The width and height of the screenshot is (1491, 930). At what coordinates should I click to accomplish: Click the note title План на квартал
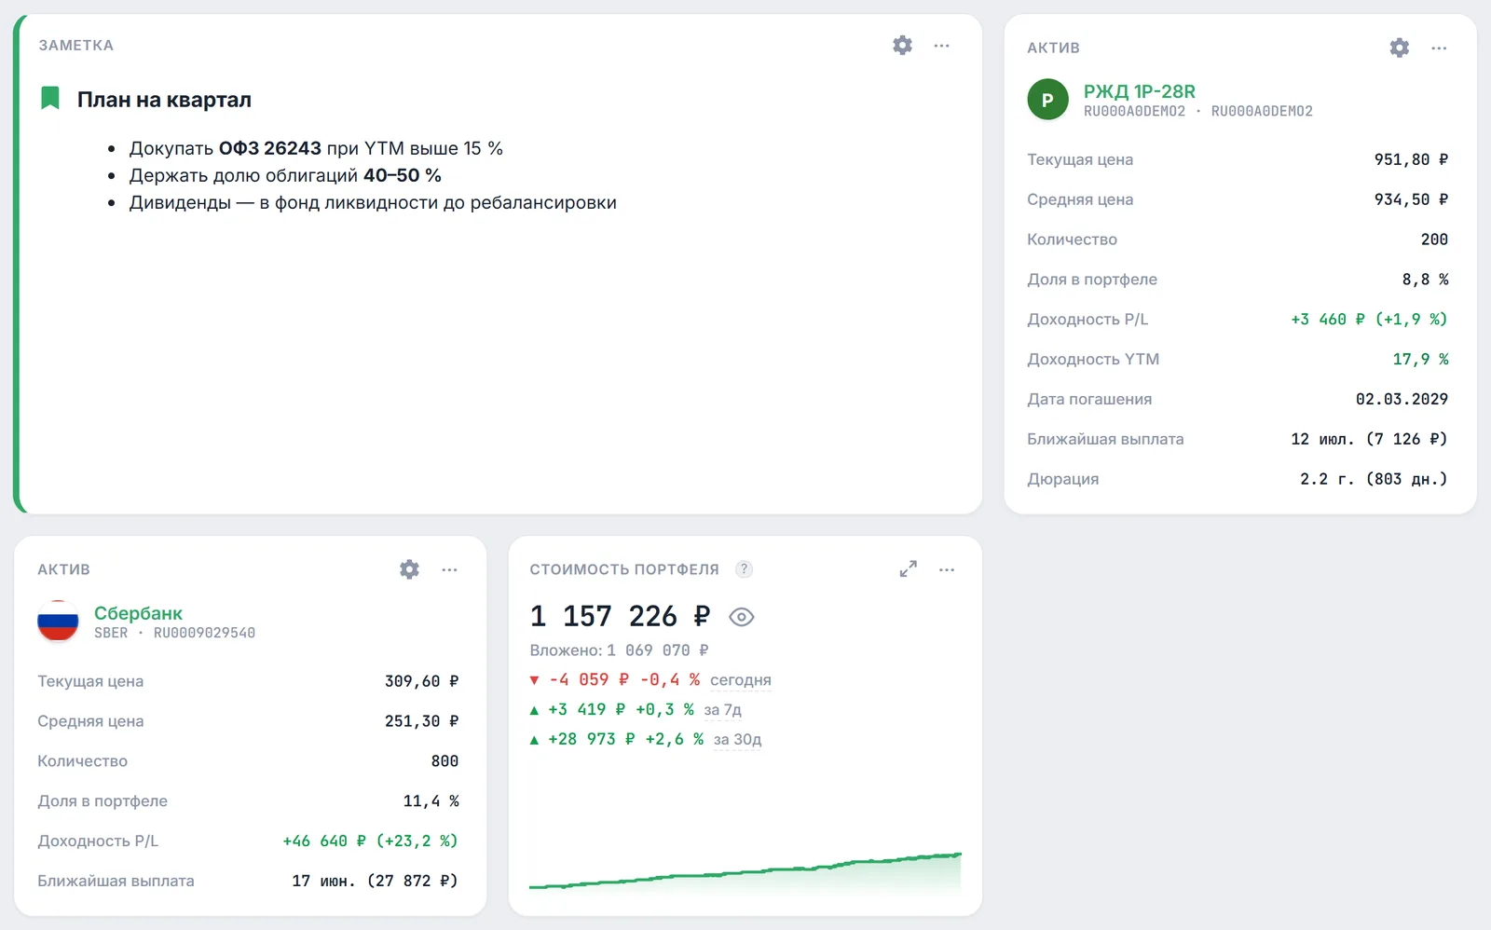(x=164, y=100)
